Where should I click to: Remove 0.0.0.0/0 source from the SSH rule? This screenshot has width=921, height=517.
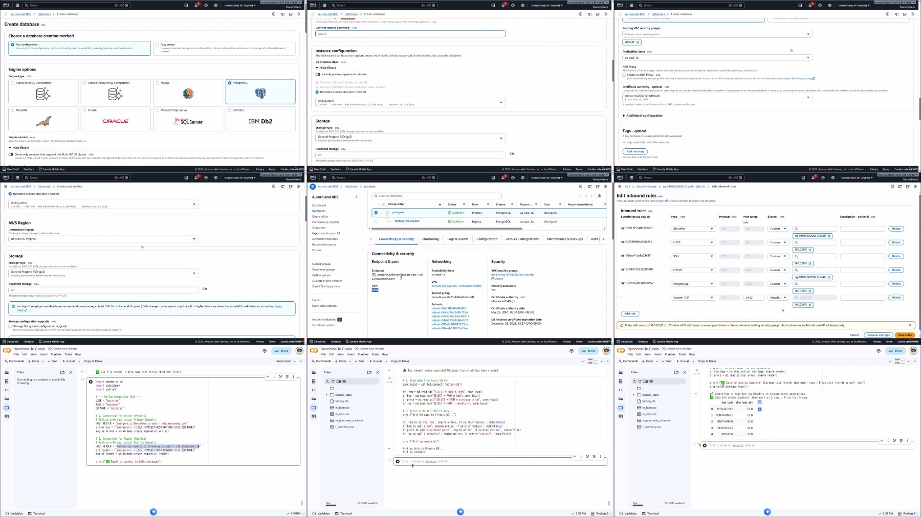[810, 263]
